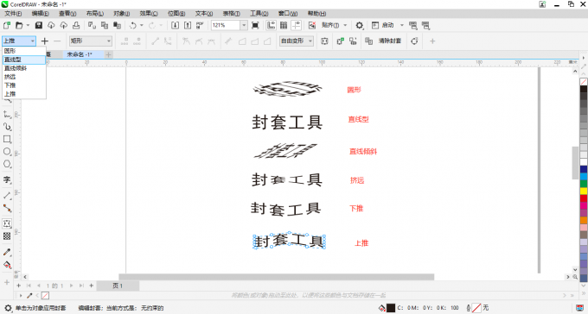Screen dimensions: 588x314
Task: Choose 圆形 from the preset list
Action: (23, 51)
